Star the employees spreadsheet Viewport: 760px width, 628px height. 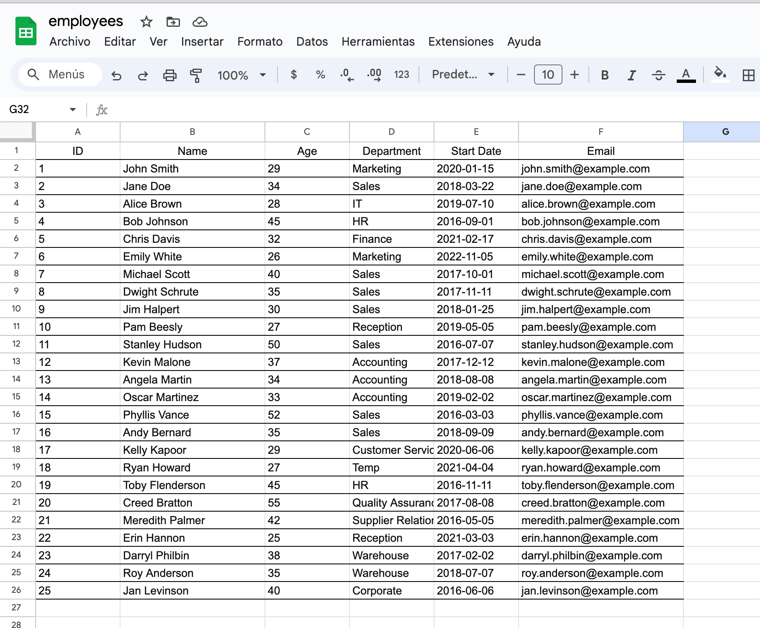click(146, 22)
